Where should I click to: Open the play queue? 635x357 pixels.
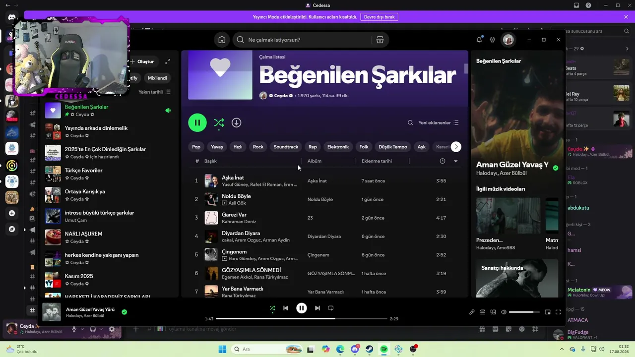(x=483, y=312)
